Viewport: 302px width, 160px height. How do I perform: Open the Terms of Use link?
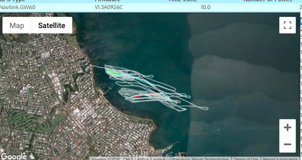pyautogui.click(x=246, y=159)
